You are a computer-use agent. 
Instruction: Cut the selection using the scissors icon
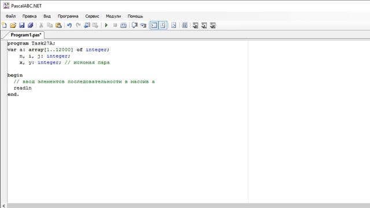coord(41,25)
